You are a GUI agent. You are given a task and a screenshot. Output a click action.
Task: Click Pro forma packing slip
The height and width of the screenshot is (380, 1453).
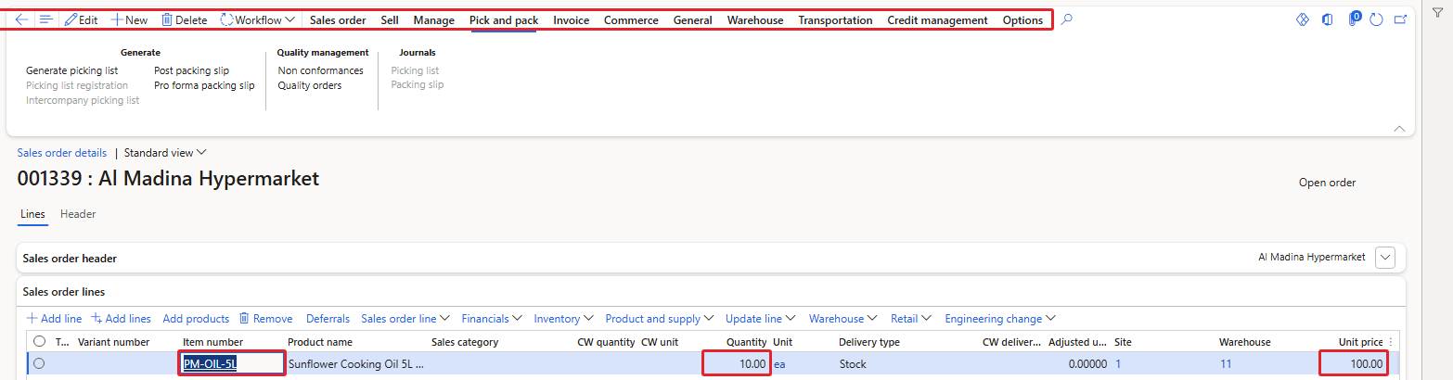(x=204, y=85)
